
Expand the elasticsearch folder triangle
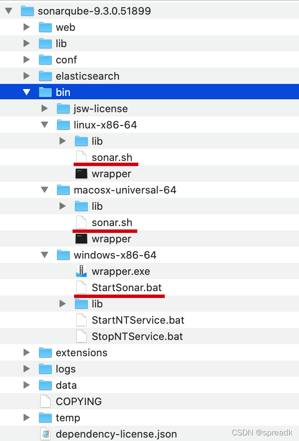coord(27,76)
